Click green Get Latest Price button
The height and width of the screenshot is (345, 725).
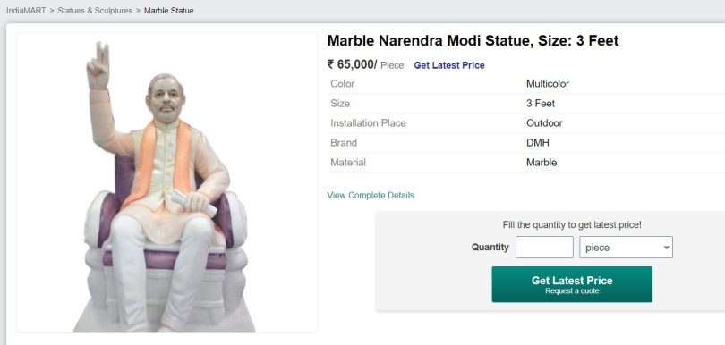pos(572,284)
